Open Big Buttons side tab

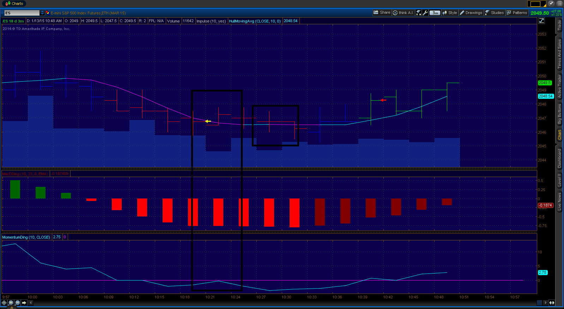tap(559, 114)
